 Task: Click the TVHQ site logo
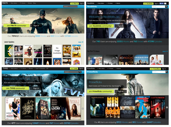5,68
